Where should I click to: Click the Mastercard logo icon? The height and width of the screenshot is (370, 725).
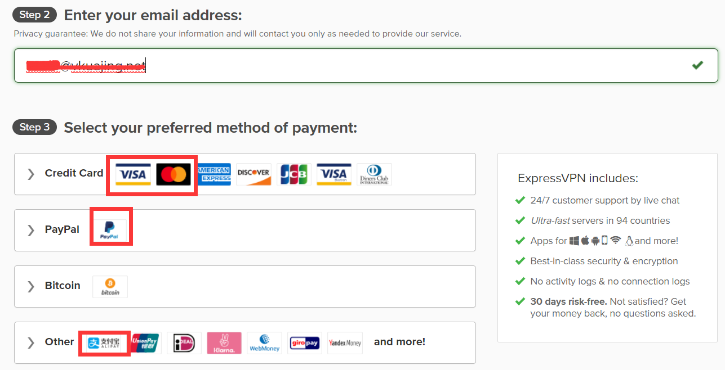[173, 174]
